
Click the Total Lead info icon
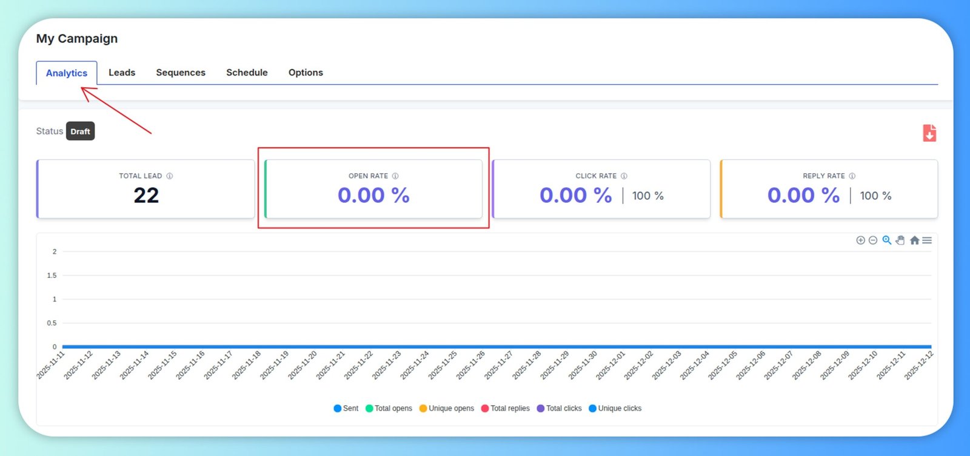point(170,176)
